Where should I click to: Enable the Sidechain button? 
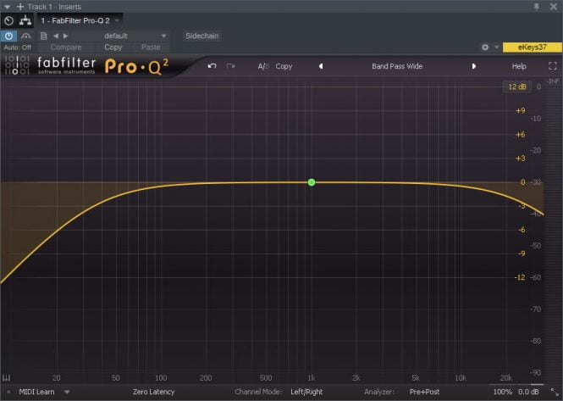coord(201,36)
